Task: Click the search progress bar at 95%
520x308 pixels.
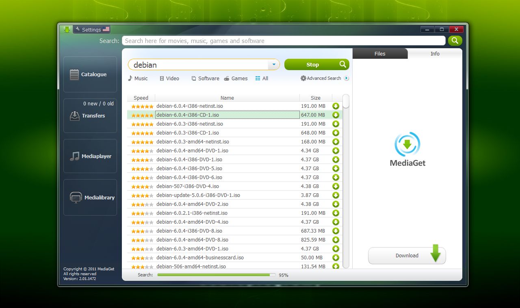Action: 216,275
